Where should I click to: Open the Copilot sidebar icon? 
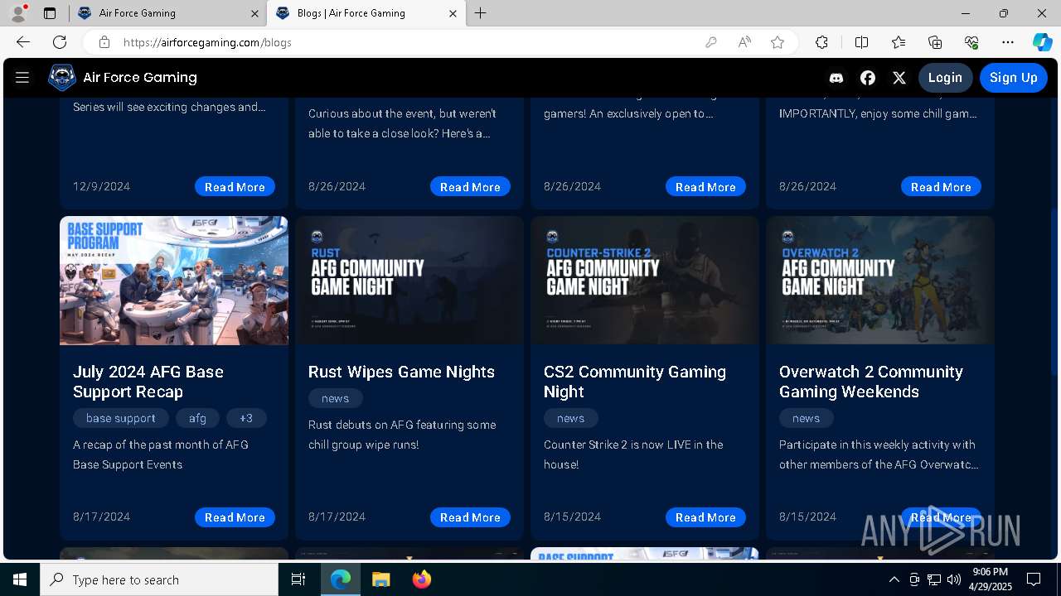(x=1042, y=42)
